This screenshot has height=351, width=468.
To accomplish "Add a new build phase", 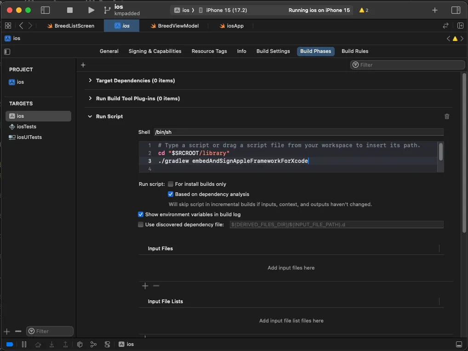I will (83, 65).
